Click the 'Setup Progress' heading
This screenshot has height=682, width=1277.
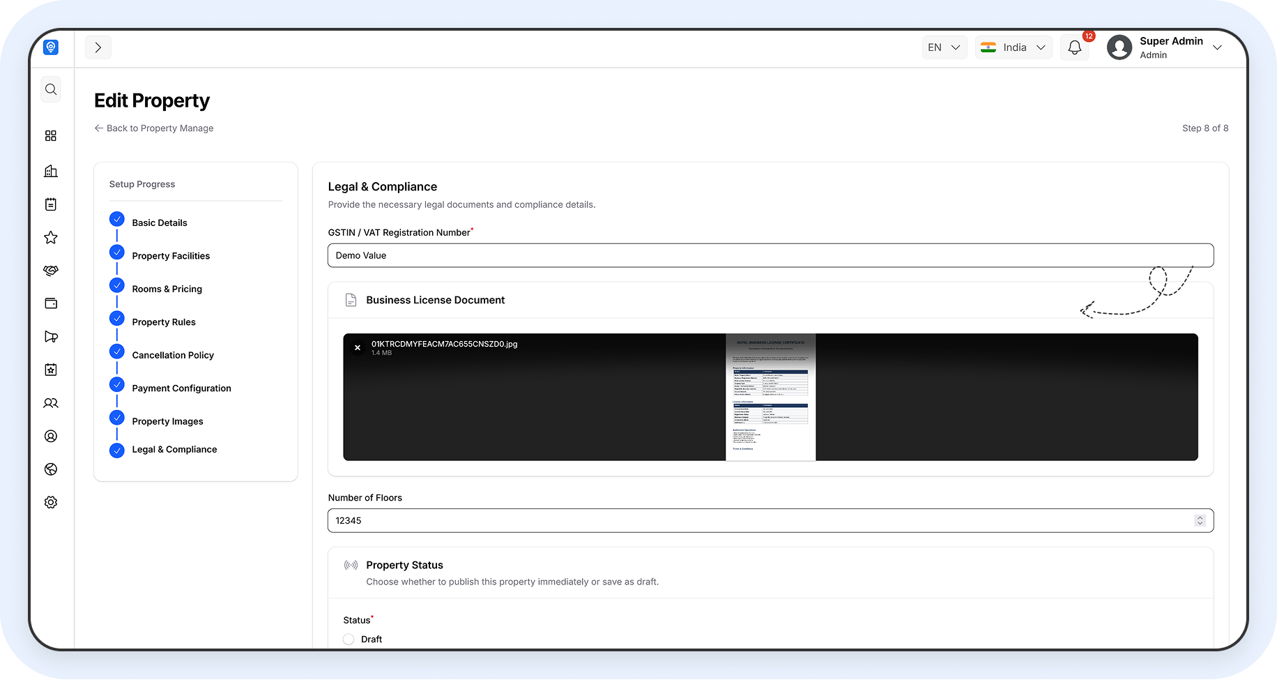coord(142,184)
